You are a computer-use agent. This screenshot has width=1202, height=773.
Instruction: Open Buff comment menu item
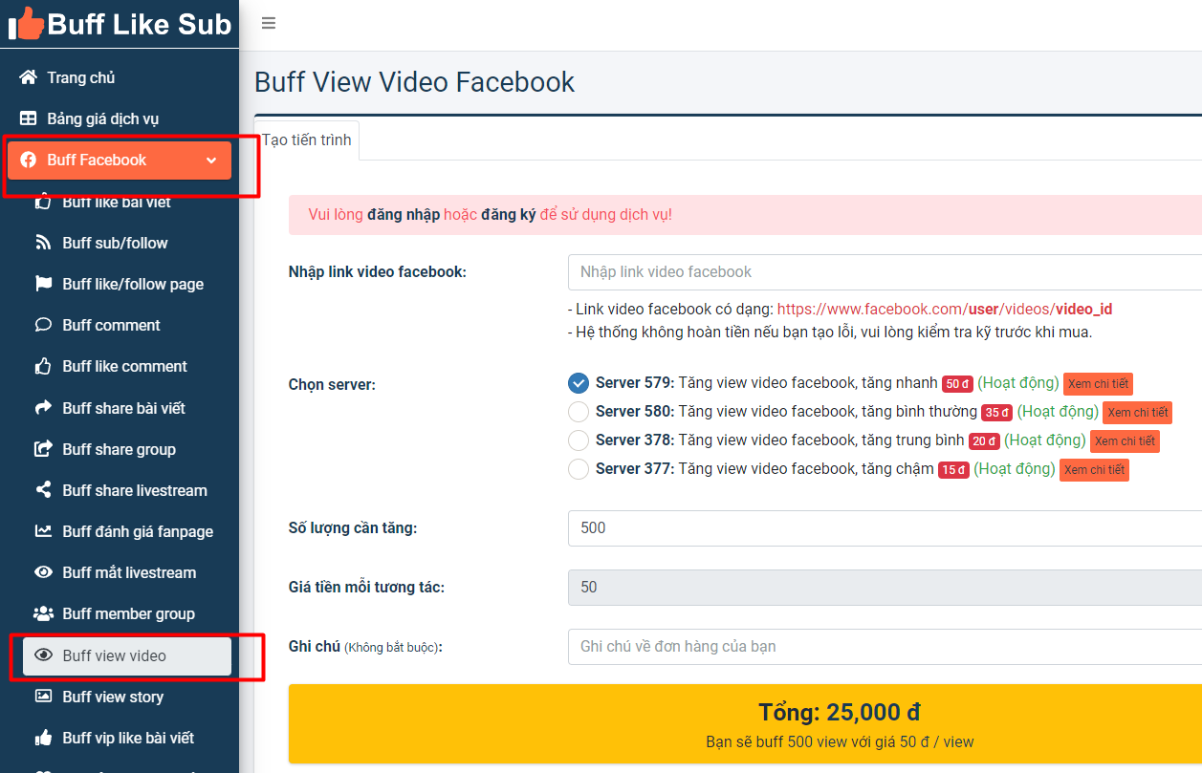click(x=127, y=325)
